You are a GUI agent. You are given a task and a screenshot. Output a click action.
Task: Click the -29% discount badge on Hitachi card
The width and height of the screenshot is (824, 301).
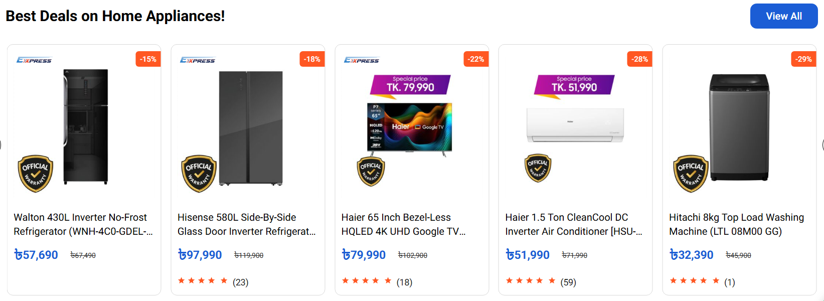(x=803, y=59)
